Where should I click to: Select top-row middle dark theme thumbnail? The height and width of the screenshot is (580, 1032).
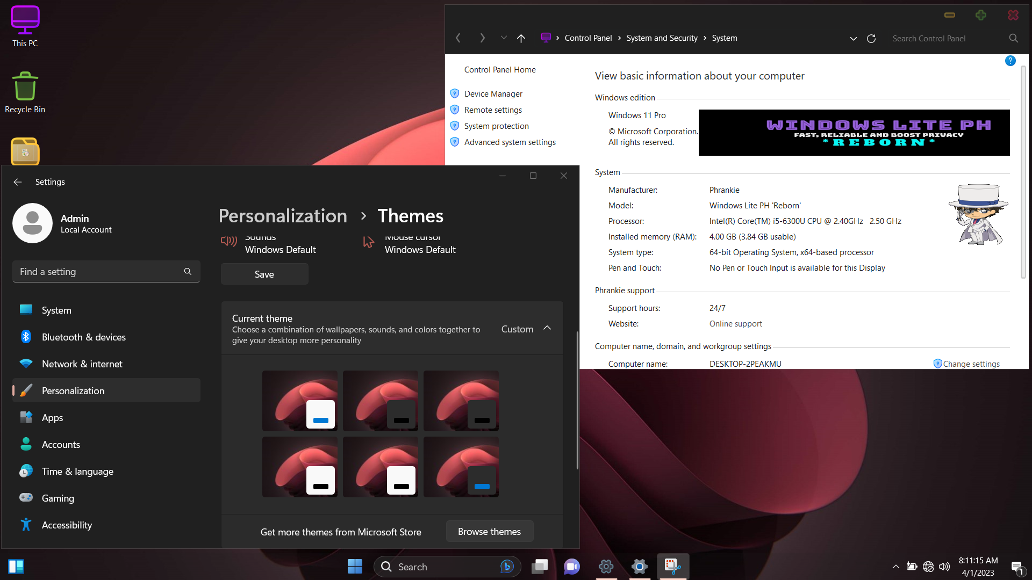click(381, 401)
